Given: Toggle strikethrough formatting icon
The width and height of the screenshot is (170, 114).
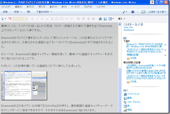Looking at the screenshot, I should tap(47, 19).
